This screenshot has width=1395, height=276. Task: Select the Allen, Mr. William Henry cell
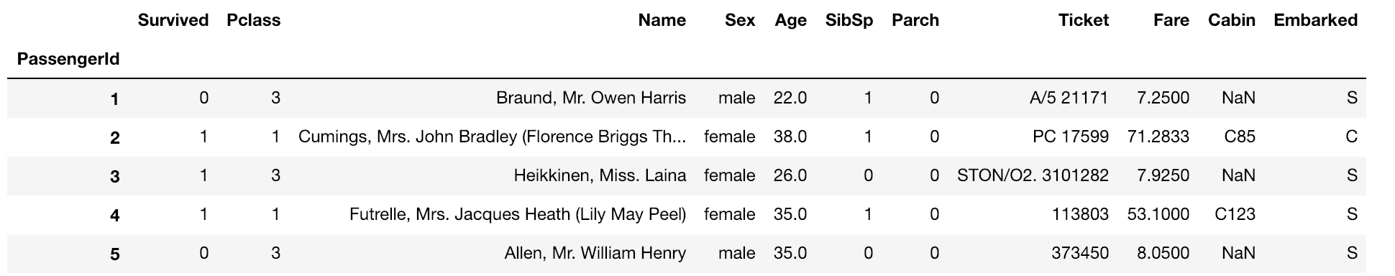(595, 253)
